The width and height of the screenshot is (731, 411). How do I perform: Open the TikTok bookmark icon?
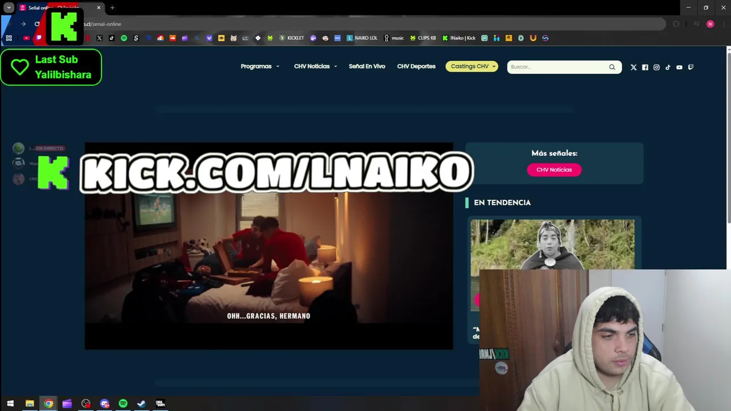pos(111,38)
